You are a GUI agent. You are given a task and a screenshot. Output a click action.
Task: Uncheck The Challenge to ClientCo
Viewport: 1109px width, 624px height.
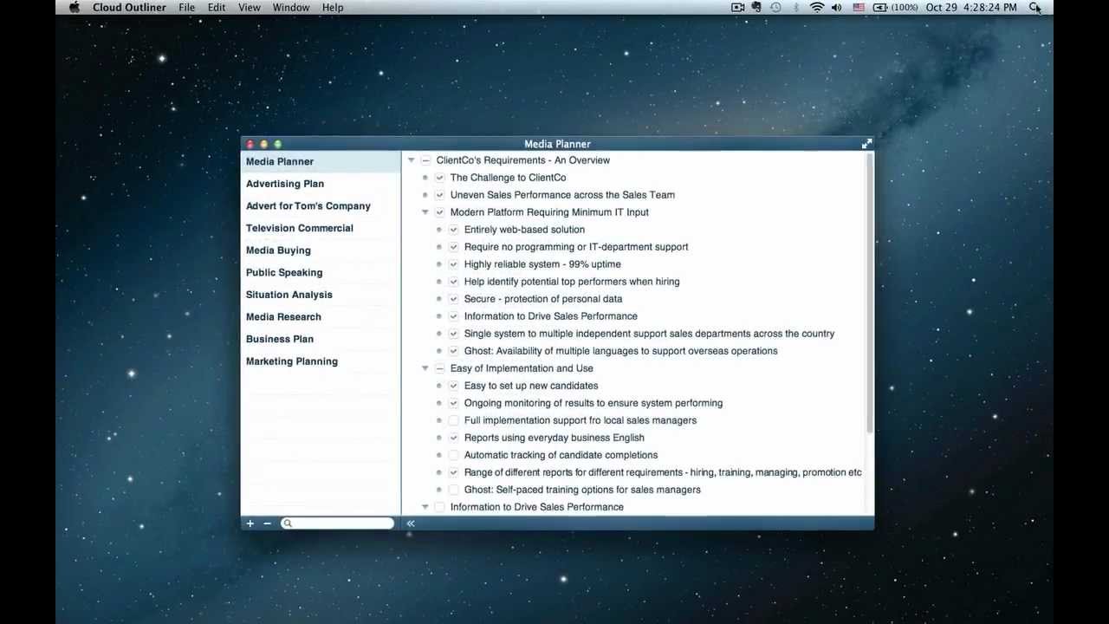click(x=439, y=178)
